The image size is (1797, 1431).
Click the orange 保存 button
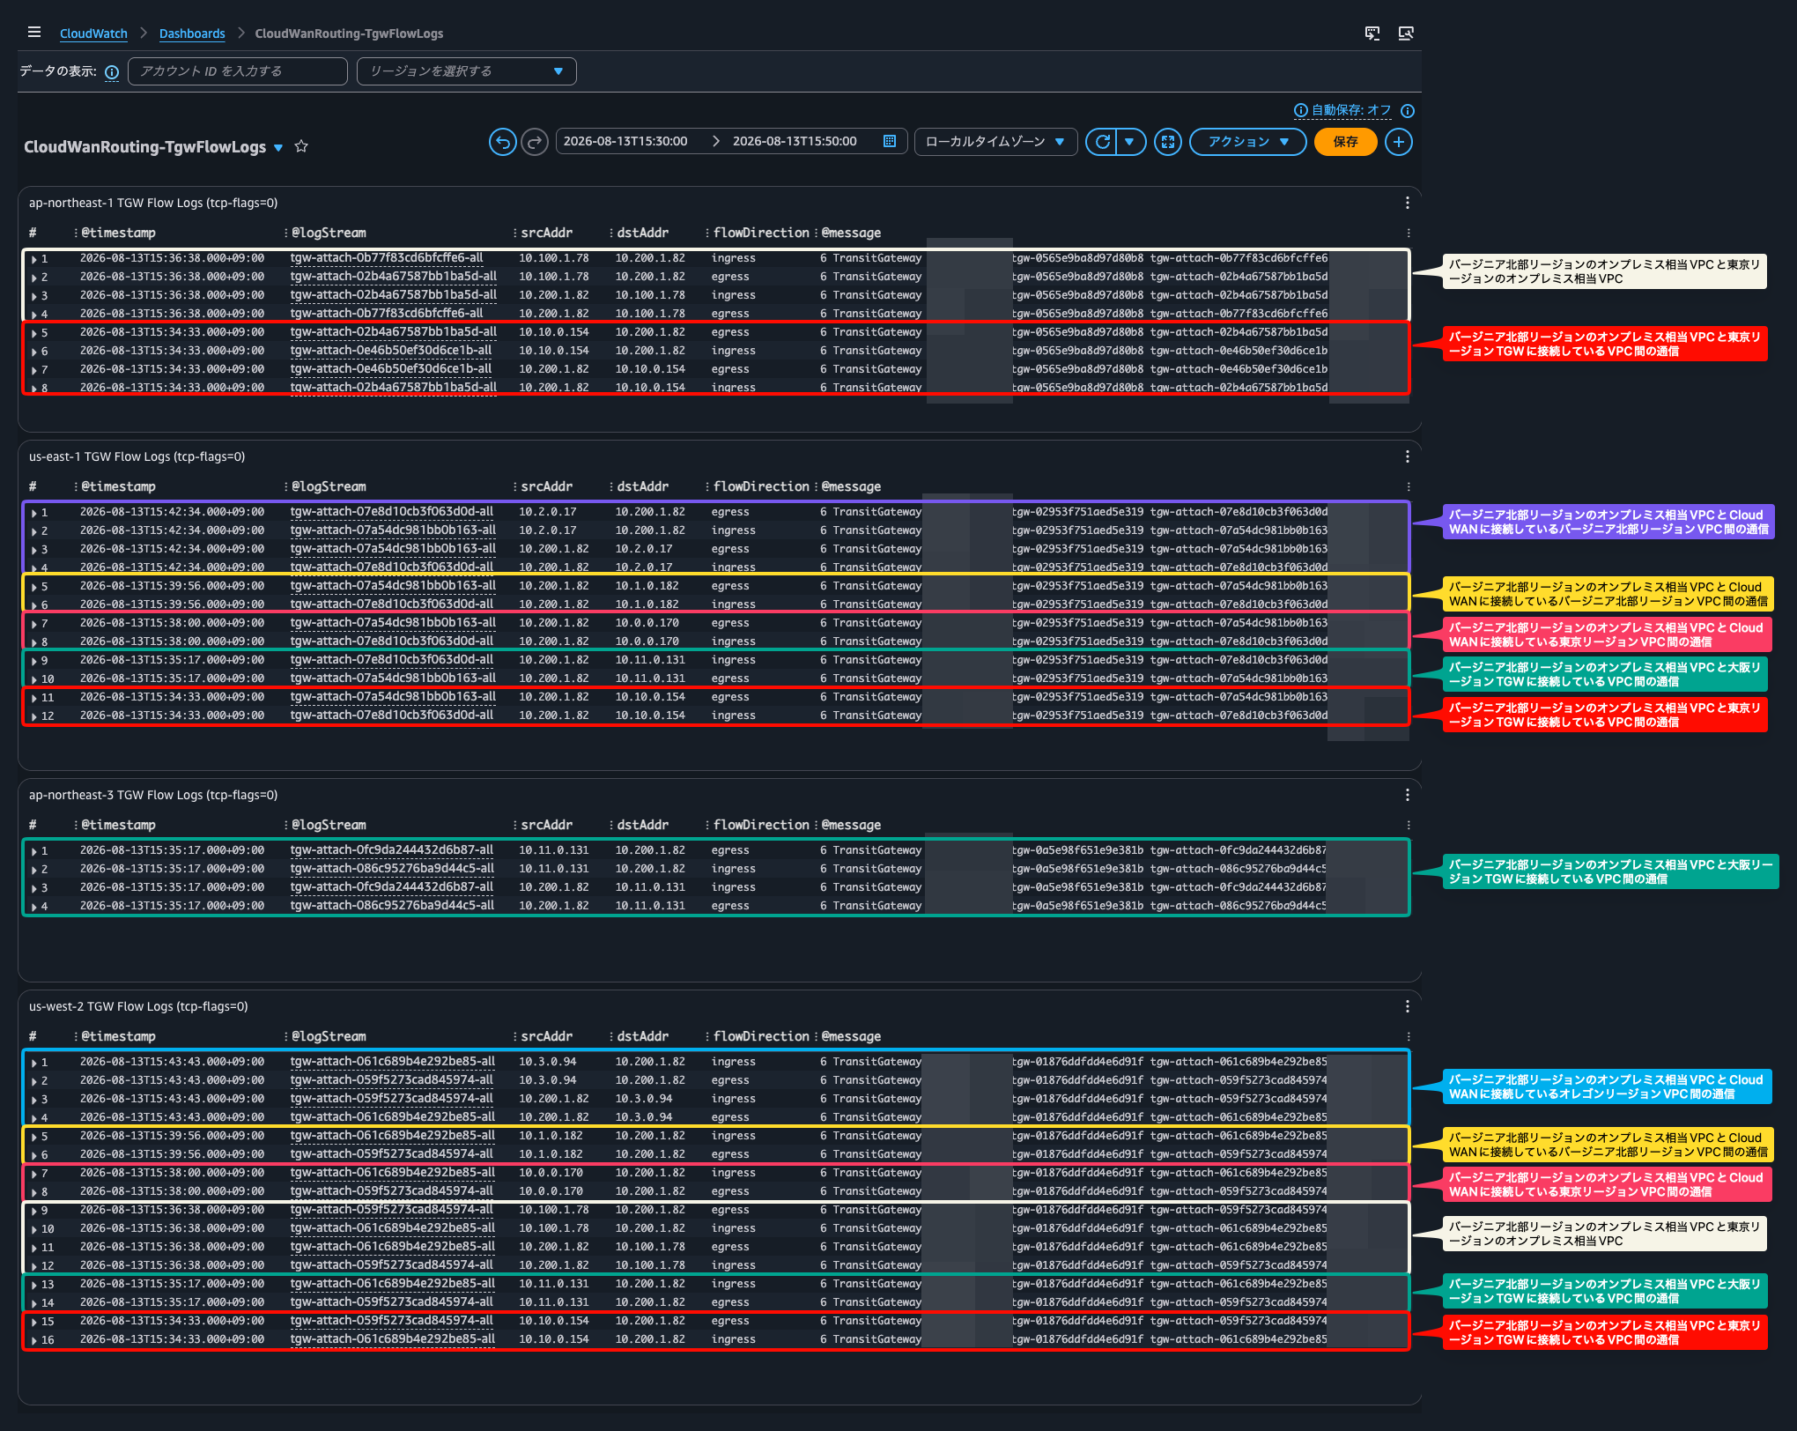coord(1345,142)
